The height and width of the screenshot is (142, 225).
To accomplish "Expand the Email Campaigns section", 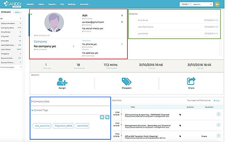I will click(11, 67).
